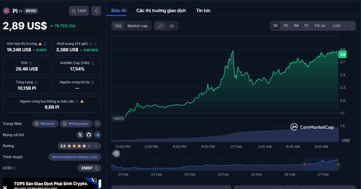Screen dimensions: 361x189
Task: Select Tất cả time range
Action: [x=319, y=26]
